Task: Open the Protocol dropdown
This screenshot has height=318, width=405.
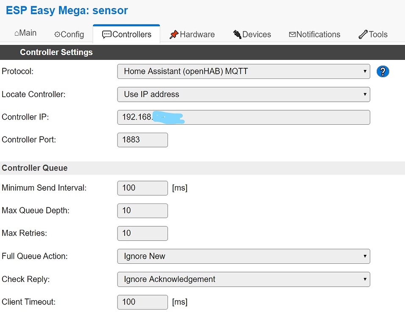Action: click(x=243, y=72)
